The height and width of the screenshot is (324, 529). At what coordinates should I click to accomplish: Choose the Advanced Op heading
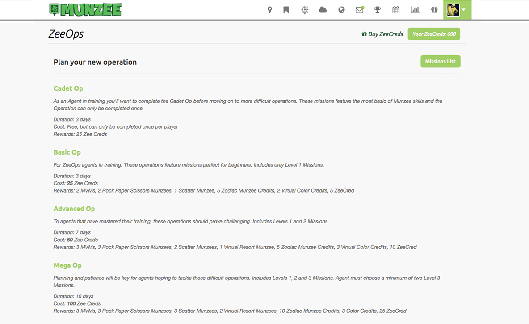pyautogui.click(x=74, y=209)
